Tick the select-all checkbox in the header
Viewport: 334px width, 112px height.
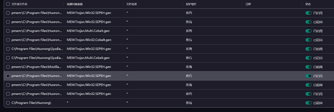pyautogui.click(x=8, y=4)
